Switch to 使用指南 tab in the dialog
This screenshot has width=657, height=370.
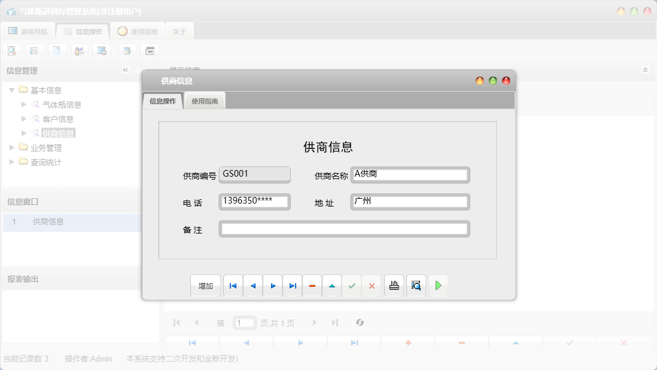tap(205, 101)
